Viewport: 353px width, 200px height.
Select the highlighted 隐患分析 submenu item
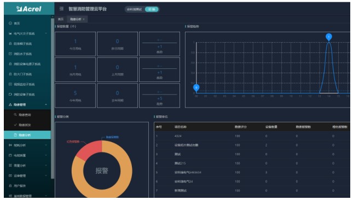tap(27, 135)
